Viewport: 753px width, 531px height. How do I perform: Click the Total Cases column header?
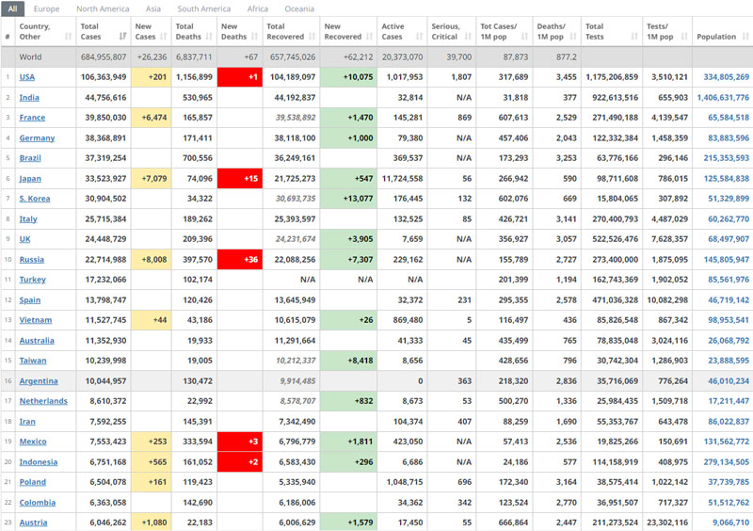104,32
